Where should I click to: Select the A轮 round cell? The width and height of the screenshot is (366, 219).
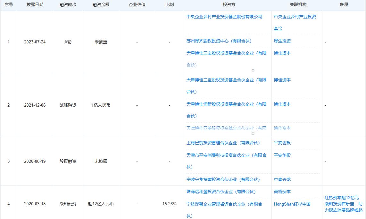(68, 42)
